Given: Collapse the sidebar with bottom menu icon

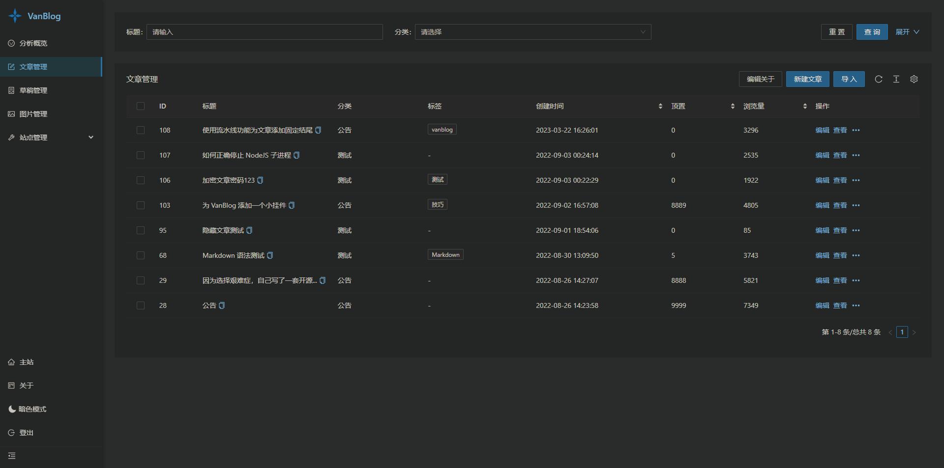Looking at the screenshot, I should point(12,456).
